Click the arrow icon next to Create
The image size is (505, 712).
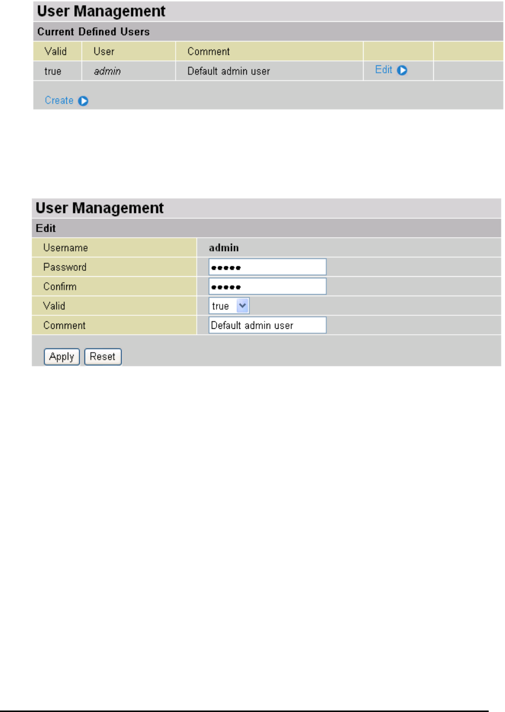(83, 101)
